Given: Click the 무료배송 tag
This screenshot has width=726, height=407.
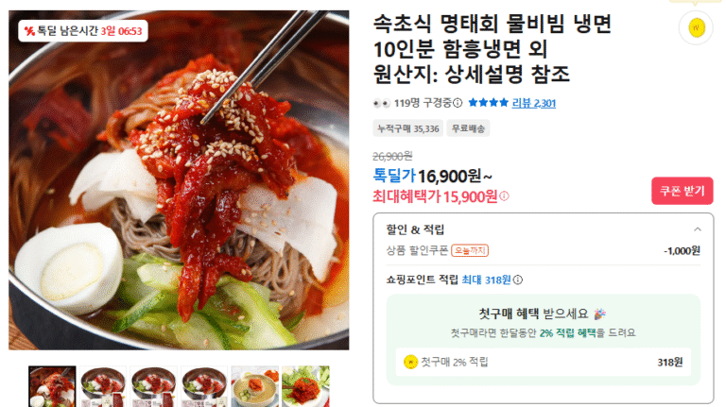Looking at the screenshot, I should [468, 128].
